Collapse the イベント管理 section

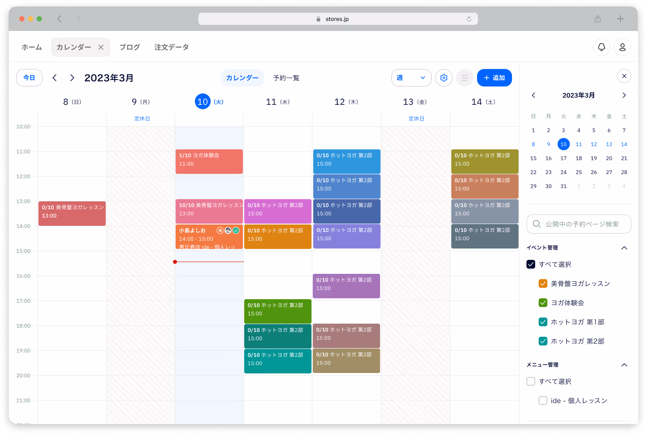[x=624, y=248]
